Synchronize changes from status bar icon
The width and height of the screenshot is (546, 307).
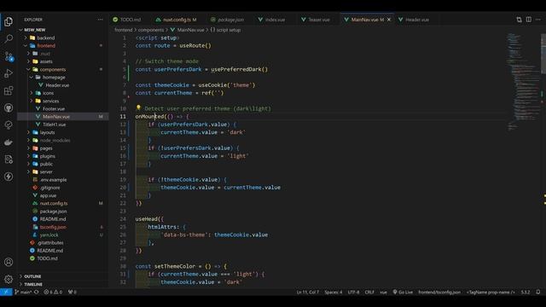point(36,292)
